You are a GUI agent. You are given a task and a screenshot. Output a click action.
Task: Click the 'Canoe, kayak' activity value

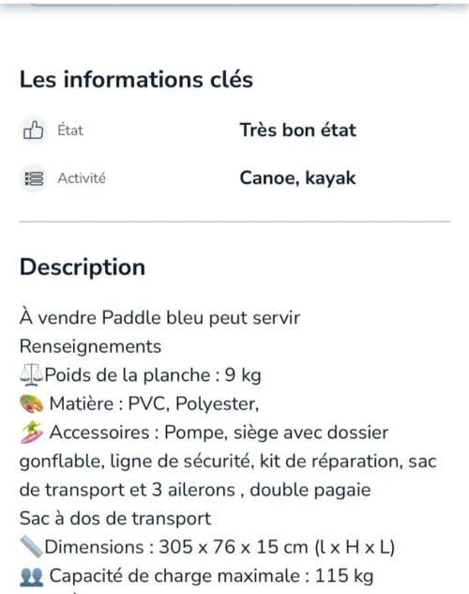pos(298,178)
